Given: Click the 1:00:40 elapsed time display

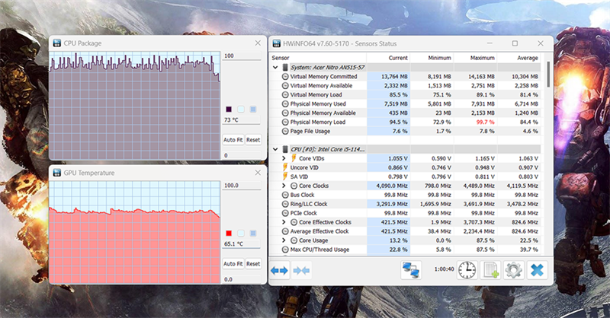Looking at the screenshot, I should tap(445, 269).
